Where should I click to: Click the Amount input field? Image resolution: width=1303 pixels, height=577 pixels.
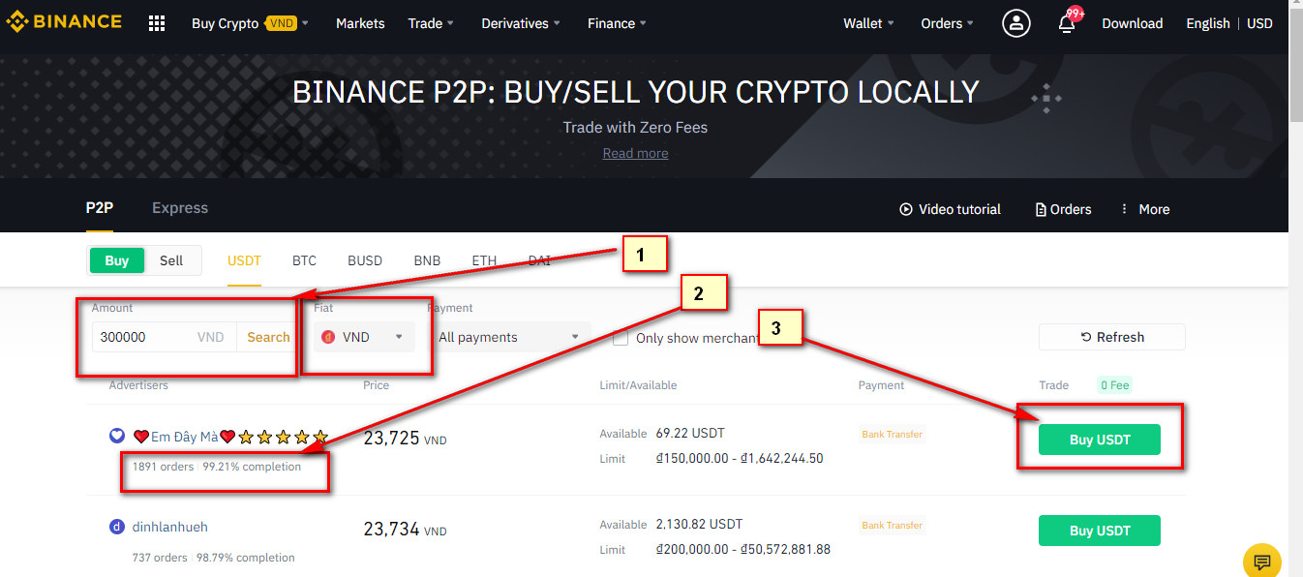click(x=143, y=337)
